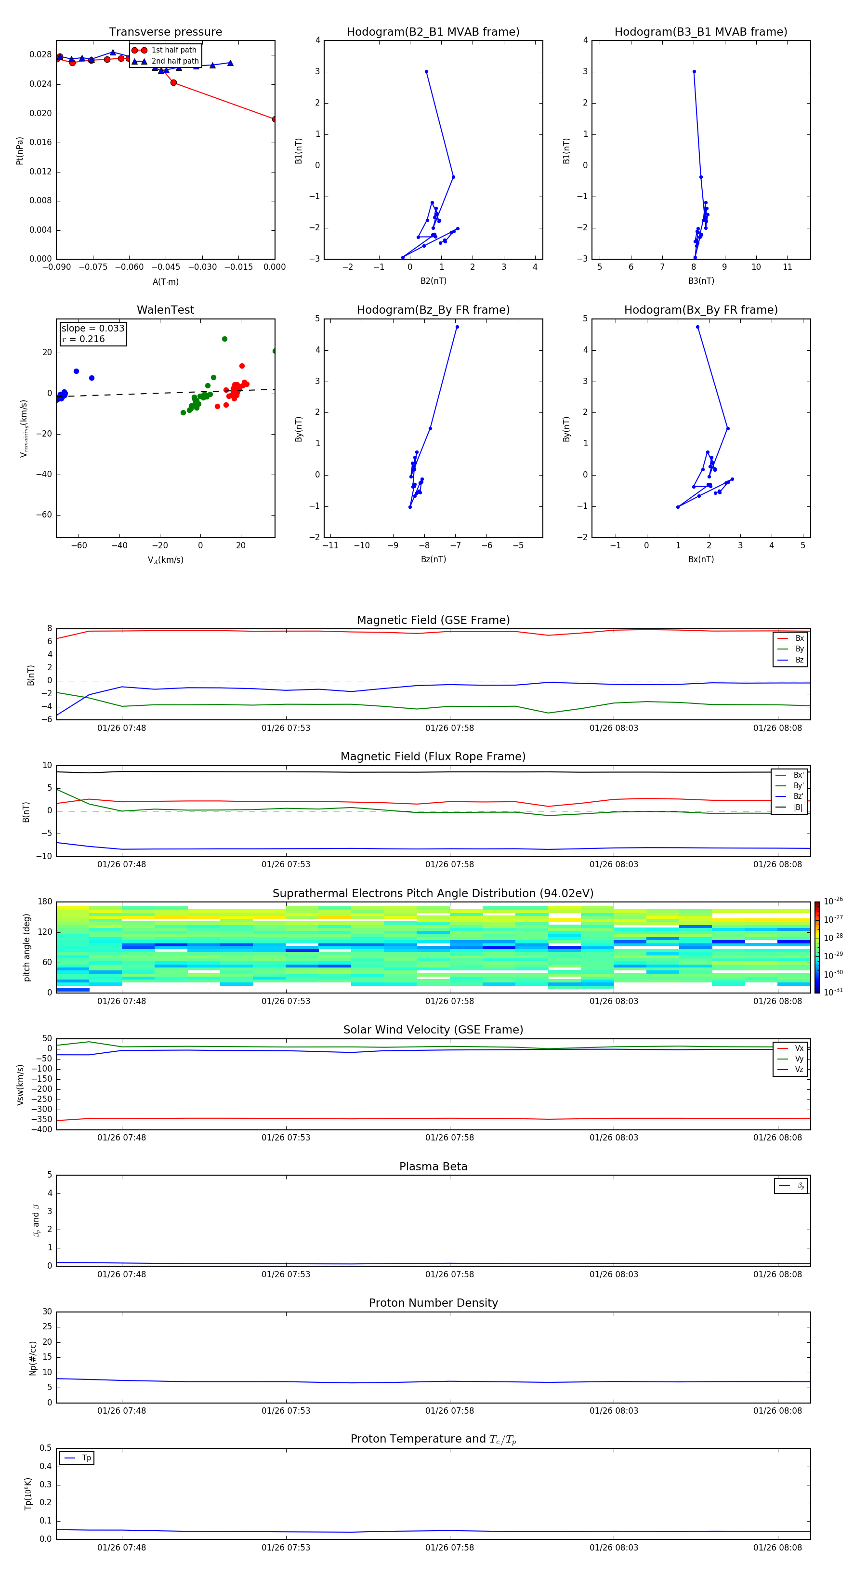
Task: Click the "By'" entry in Flux Rope legend
Action: pos(790,786)
